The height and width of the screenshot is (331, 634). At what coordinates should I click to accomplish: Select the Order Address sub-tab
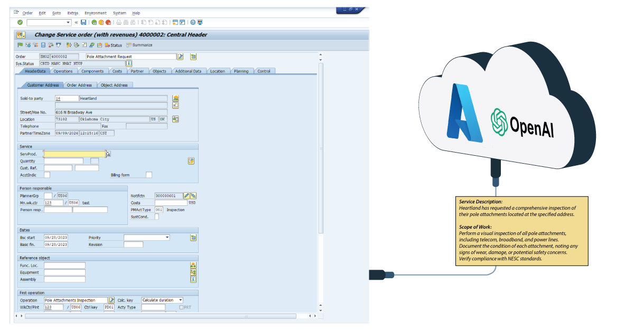point(79,85)
